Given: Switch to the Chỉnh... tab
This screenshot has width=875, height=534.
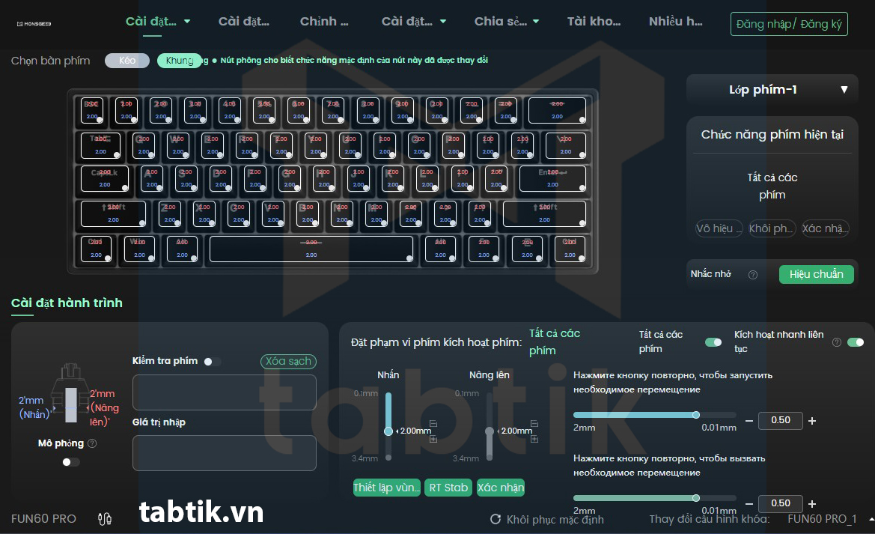Looking at the screenshot, I should point(324,22).
